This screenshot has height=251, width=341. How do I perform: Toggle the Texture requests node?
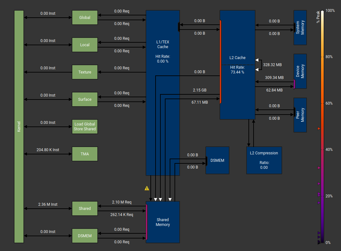85,72
